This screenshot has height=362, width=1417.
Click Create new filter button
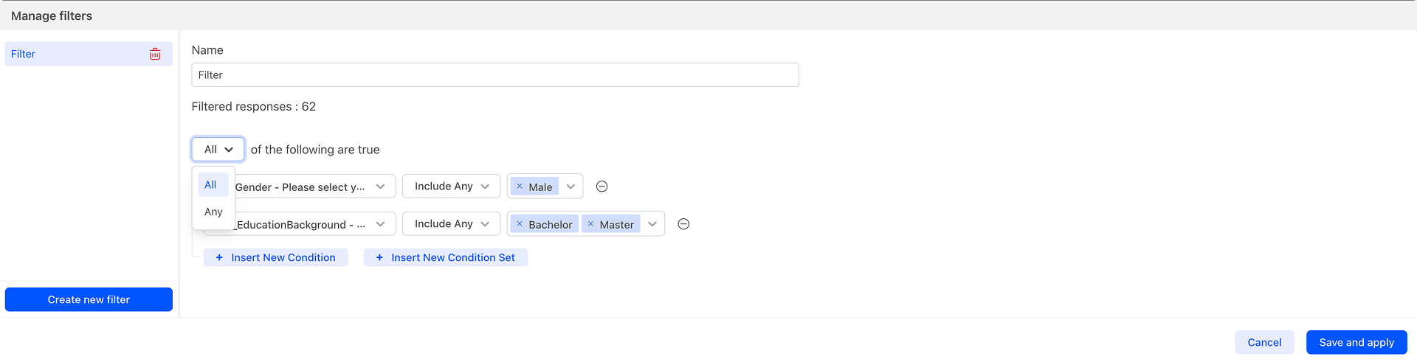[x=89, y=299]
